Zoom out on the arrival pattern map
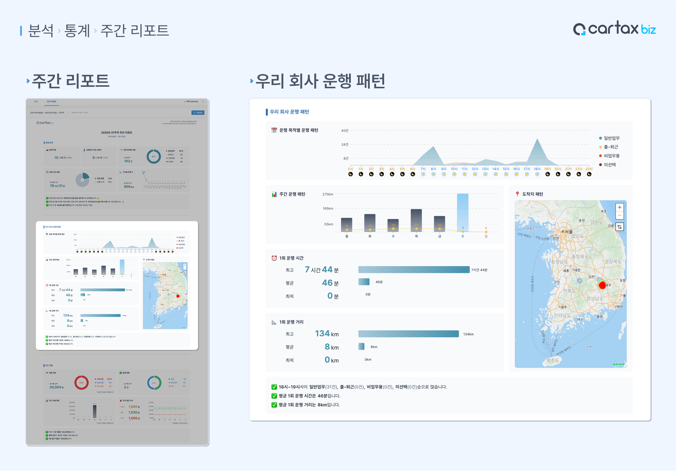Screen dimensions: 676x471 click(619, 215)
